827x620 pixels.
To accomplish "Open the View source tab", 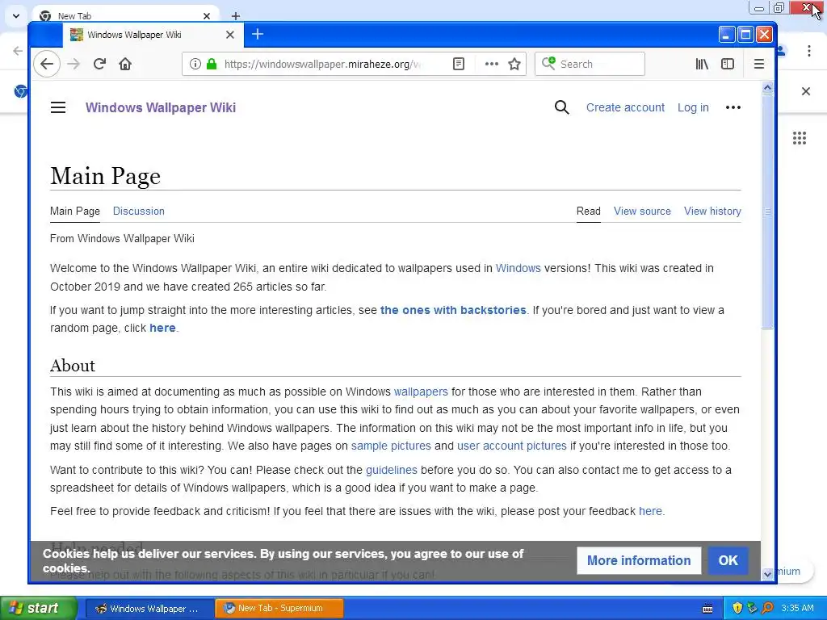I will [642, 211].
